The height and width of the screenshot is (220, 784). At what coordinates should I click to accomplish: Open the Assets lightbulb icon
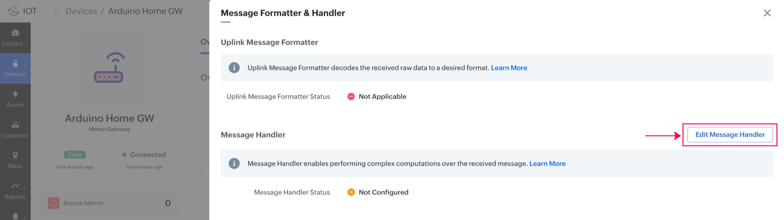point(15,94)
